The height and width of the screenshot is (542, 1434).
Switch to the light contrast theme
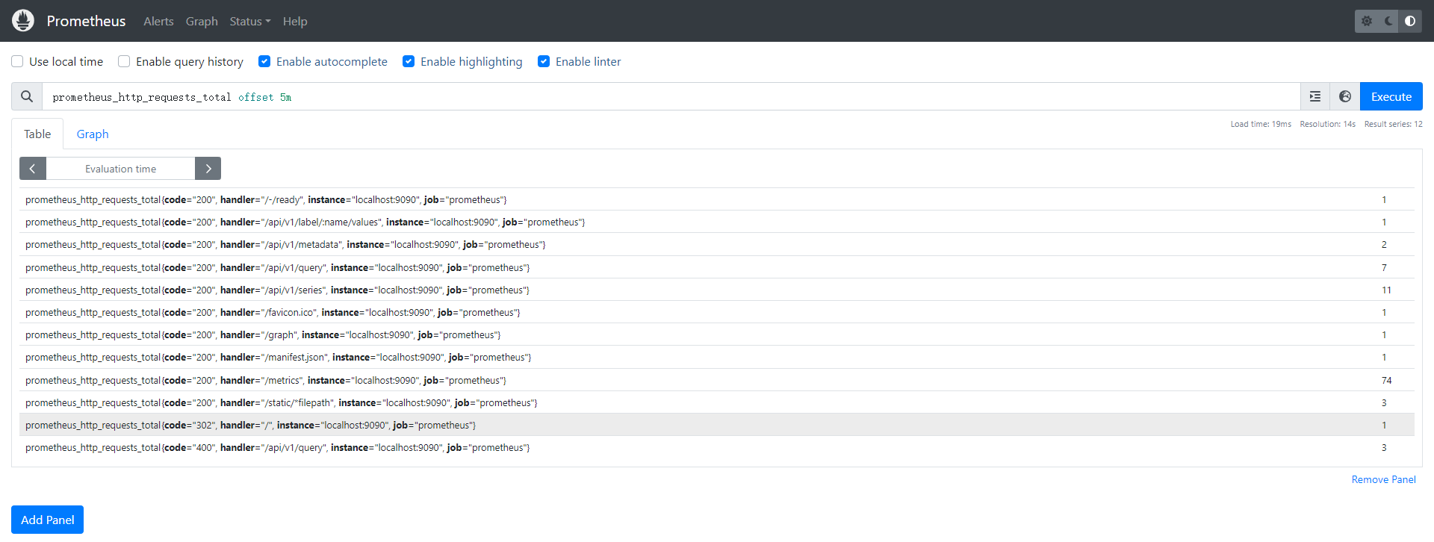coord(1410,21)
